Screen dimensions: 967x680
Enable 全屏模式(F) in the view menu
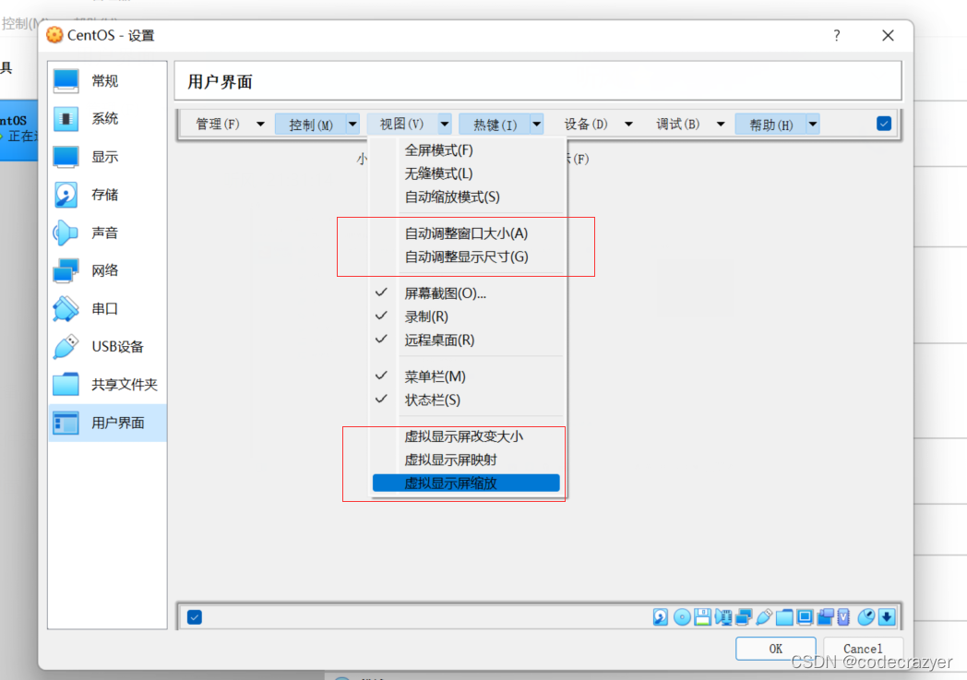468,149
